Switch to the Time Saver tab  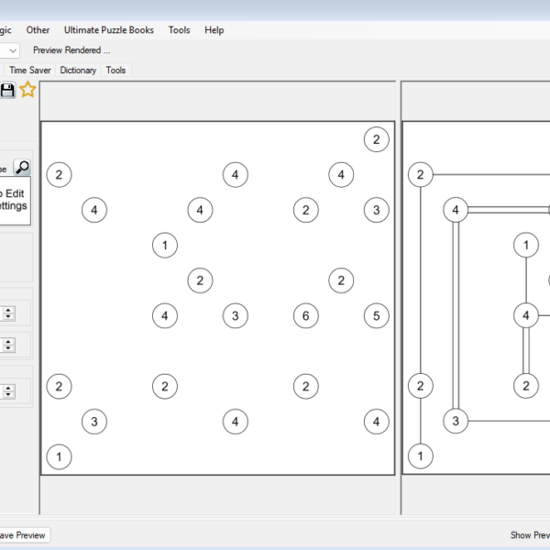coord(31,70)
